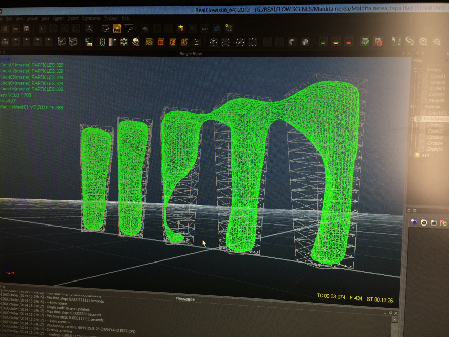Click the blue waves icon in toolbar
The width and height of the screenshot is (449, 337).
216,29
